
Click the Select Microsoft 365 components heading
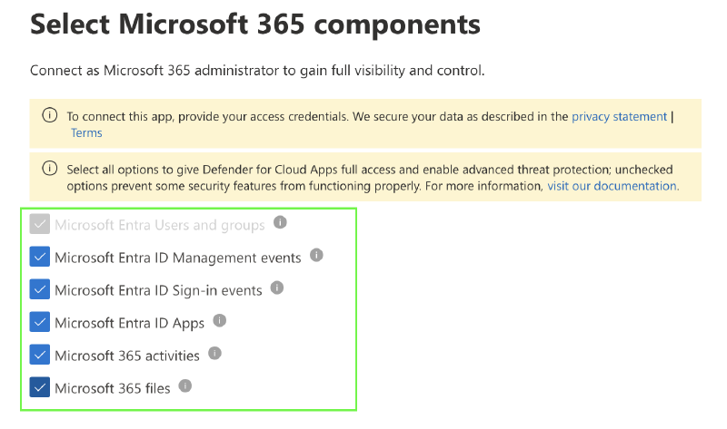tap(255, 24)
